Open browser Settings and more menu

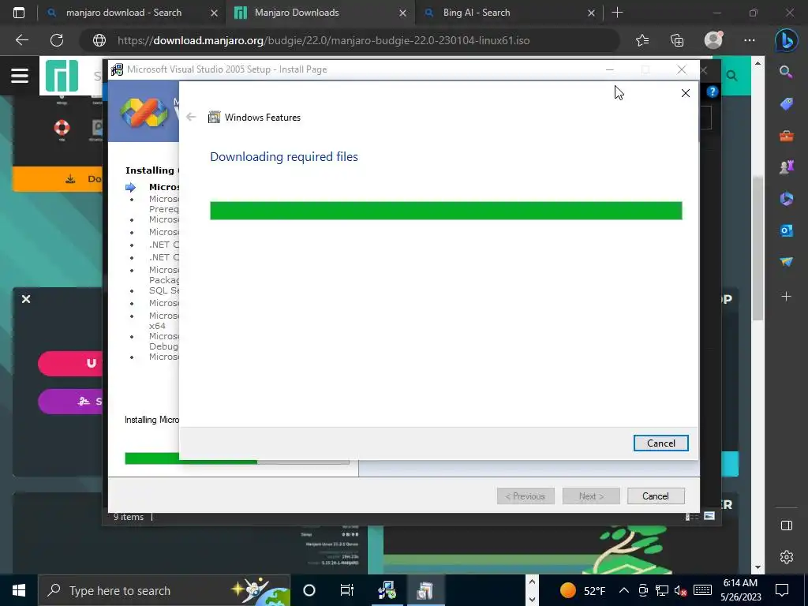pos(750,40)
